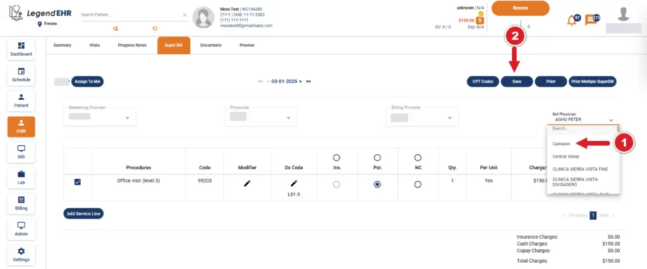Edit Dx Code with pencil icon
Screen dimensions: 647x269
pos(293,183)
